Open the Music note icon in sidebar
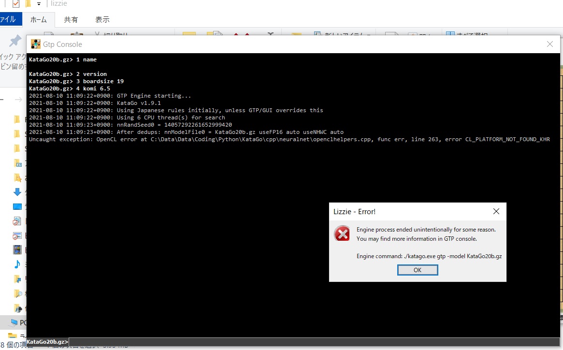The width and height of the screenshot is (563, 350). point(17,264)
